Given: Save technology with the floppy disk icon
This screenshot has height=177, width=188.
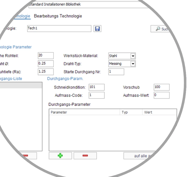Looking at the screenshot, I should coord(97,29).
